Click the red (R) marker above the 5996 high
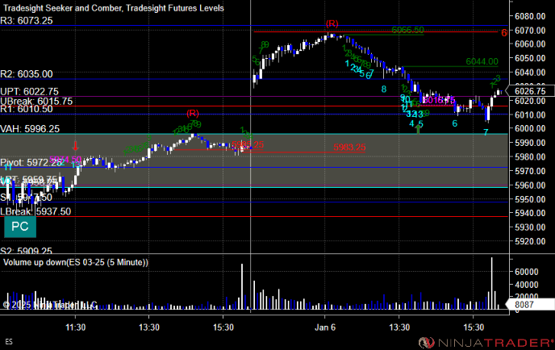This screenshot has height=350, width=555. [x=193, y=113]
